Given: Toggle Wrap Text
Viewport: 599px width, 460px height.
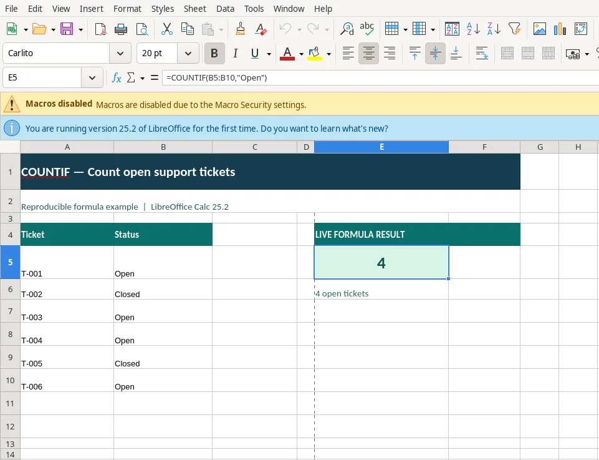Looking at the screenshot, I should 482,53.
